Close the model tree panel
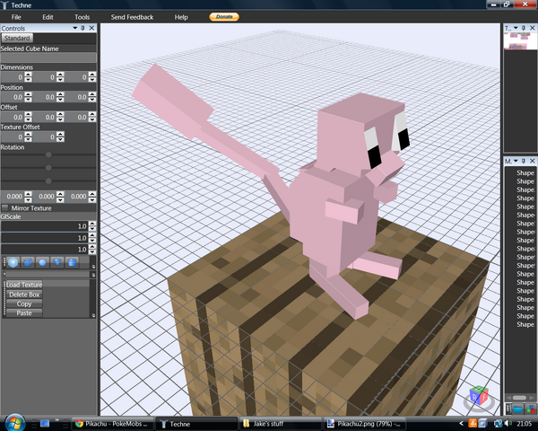This screenshot has height=431, width=538. tap(532, 161)
